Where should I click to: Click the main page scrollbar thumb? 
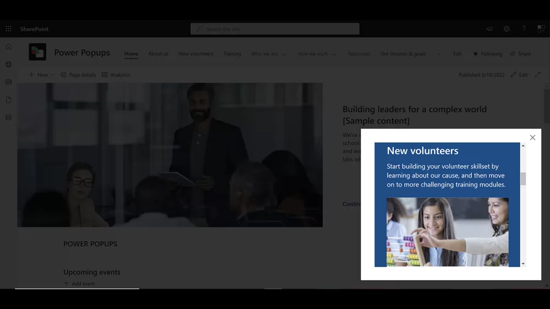point(547,106)
